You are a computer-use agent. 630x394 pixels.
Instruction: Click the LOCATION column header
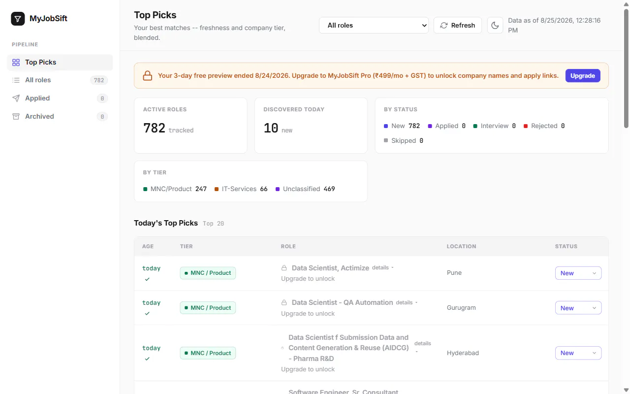click(x=461, y=246)
